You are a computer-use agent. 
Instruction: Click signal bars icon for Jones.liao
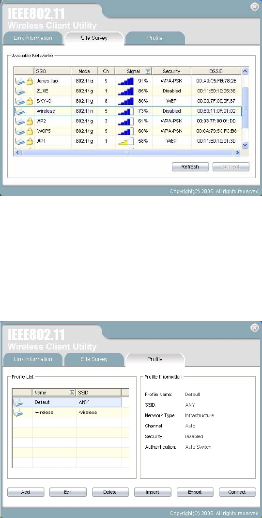pos(125,81)
